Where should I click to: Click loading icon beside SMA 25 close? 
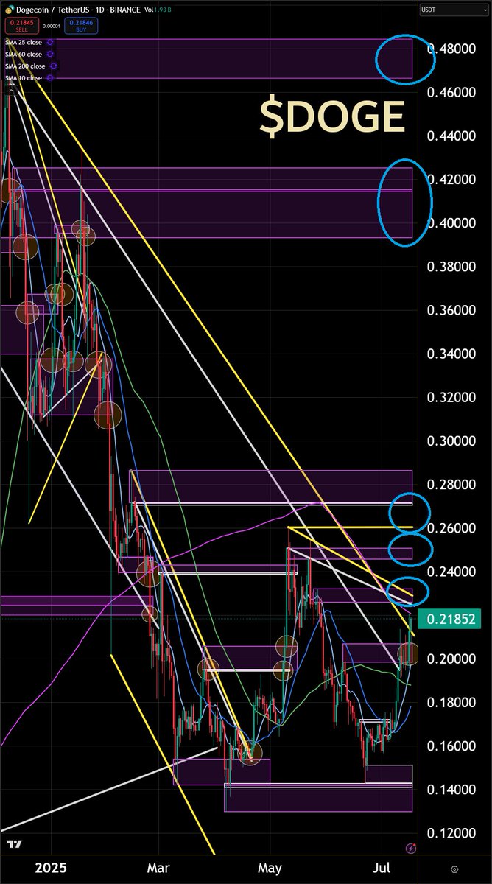pos(49,43)
